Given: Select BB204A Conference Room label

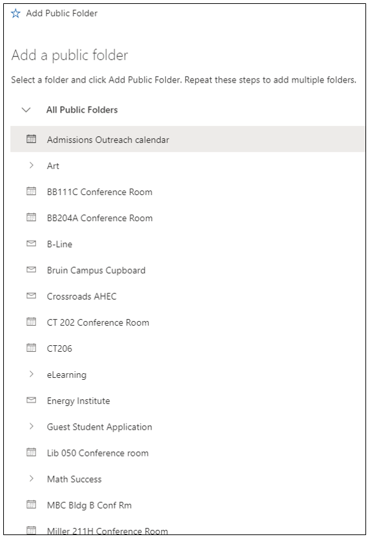Looking at the screenshot, I should [99, 218].
